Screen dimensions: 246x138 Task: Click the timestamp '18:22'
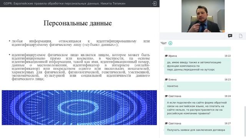[x=228, y=56]
